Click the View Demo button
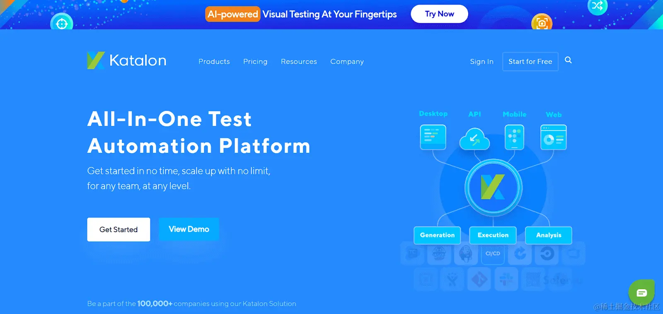This screenshot has width=663, height=314. pos(189,229)
